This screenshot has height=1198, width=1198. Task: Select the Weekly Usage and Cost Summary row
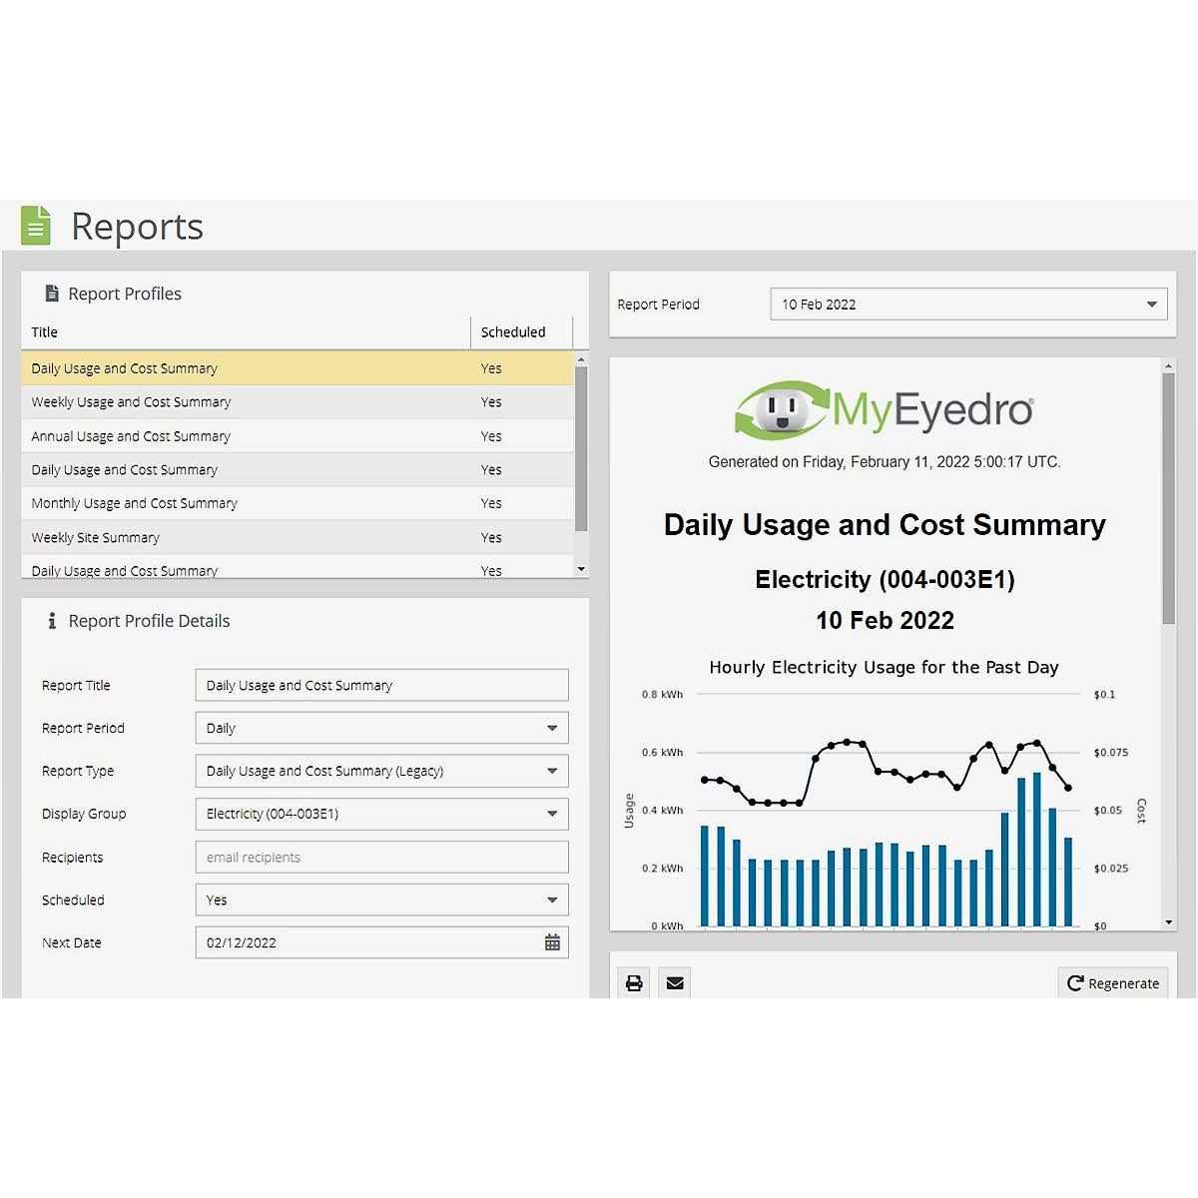(x=131, y=402)
